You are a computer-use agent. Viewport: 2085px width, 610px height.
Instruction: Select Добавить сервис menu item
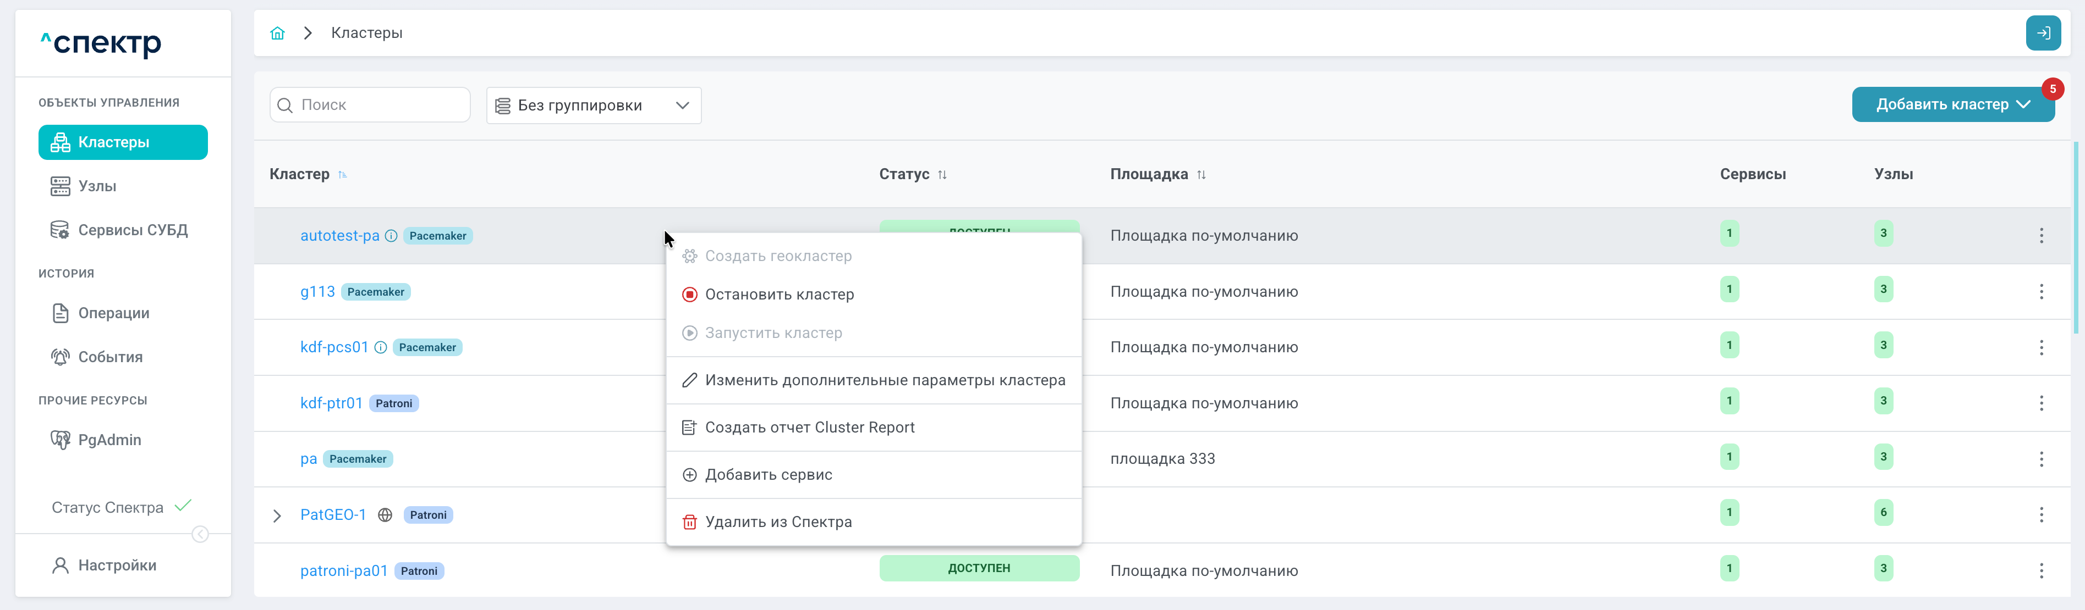[x=874, y=475]
